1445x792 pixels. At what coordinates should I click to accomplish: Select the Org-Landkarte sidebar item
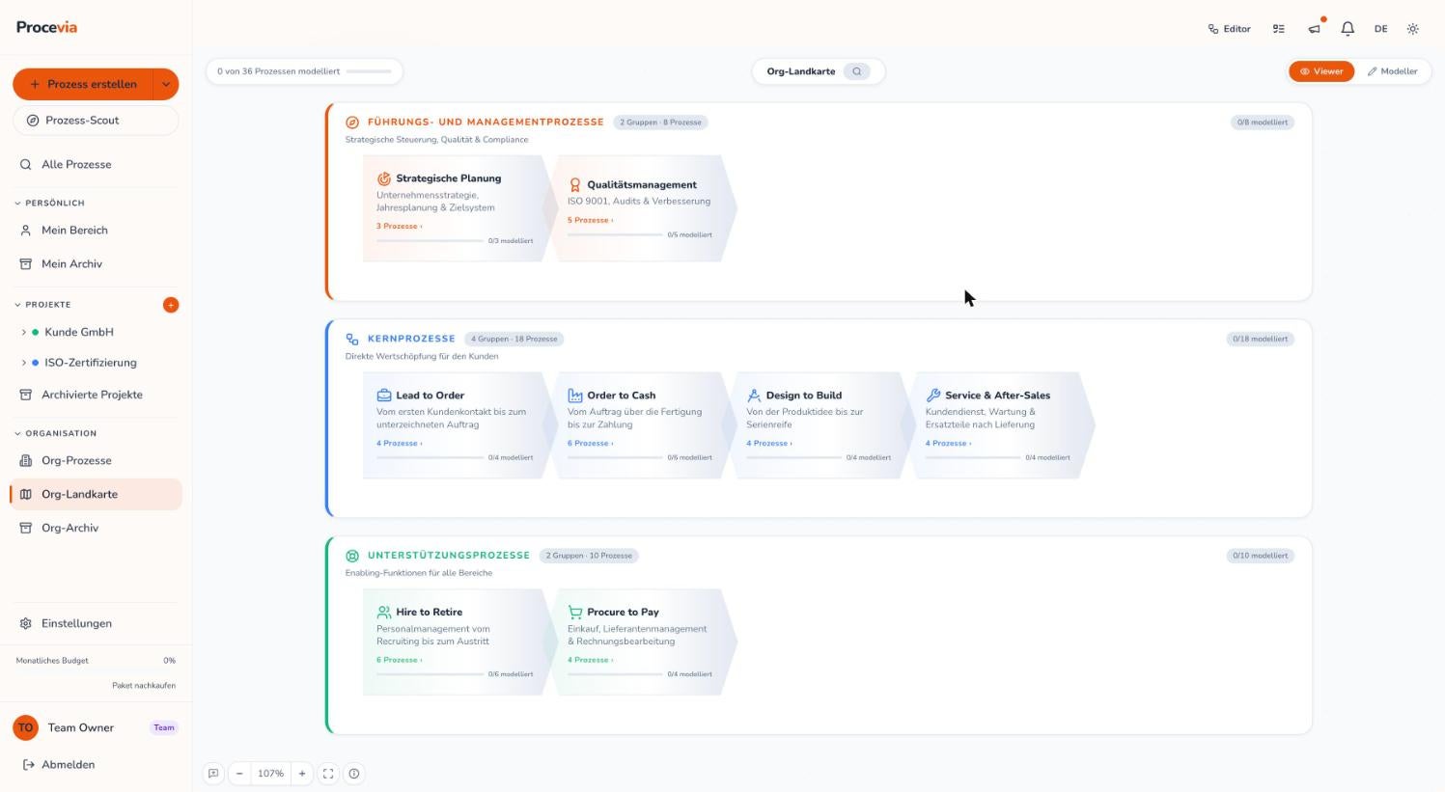[x=96, y=494]
